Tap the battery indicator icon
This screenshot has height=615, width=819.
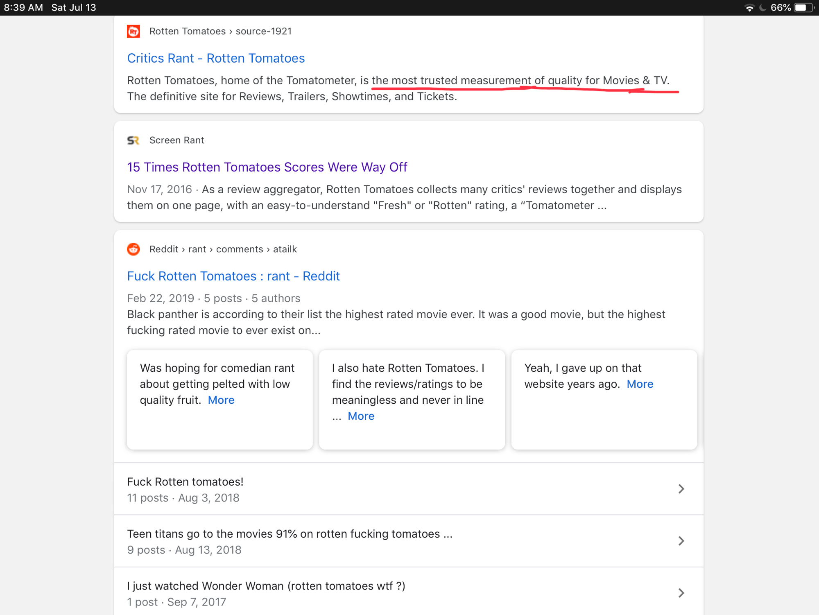pyautogui.click(x=804, y=8)
